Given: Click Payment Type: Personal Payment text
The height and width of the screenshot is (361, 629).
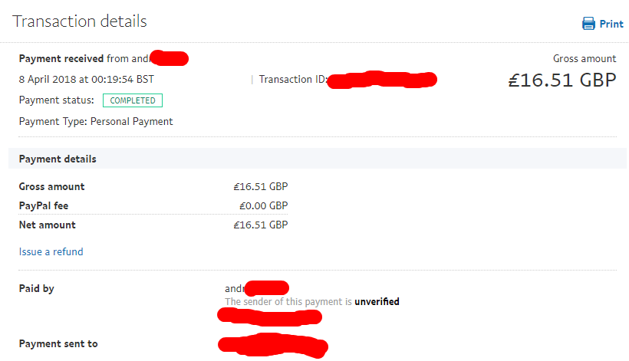Looking at the screenshot, I should point(96,121).
